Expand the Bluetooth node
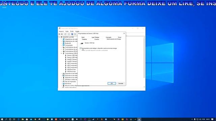This screenshot has height=121, width=216. click(x=61, y=43)
